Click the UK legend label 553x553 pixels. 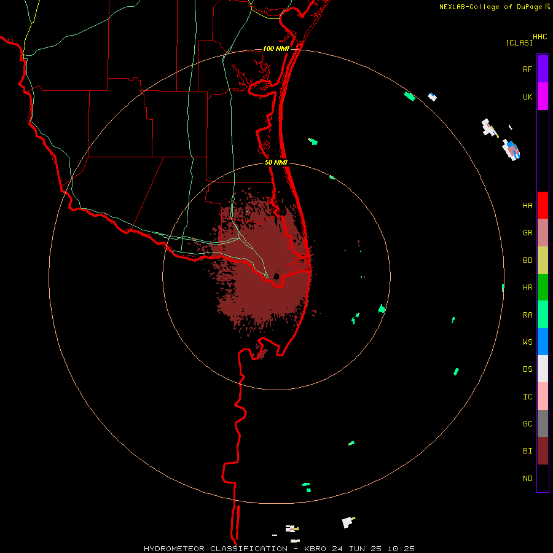(527, 97)
